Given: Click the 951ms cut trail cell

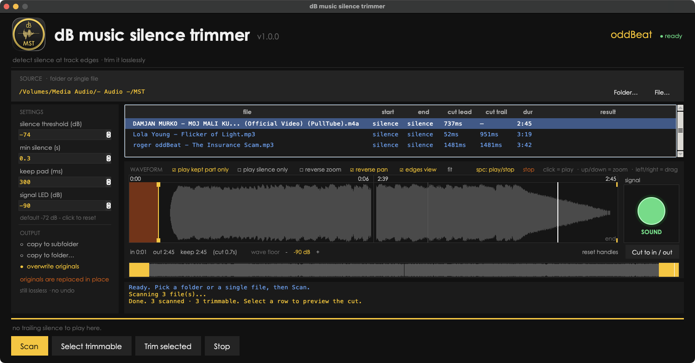Looking at the screenshot, I should point(489,134).
